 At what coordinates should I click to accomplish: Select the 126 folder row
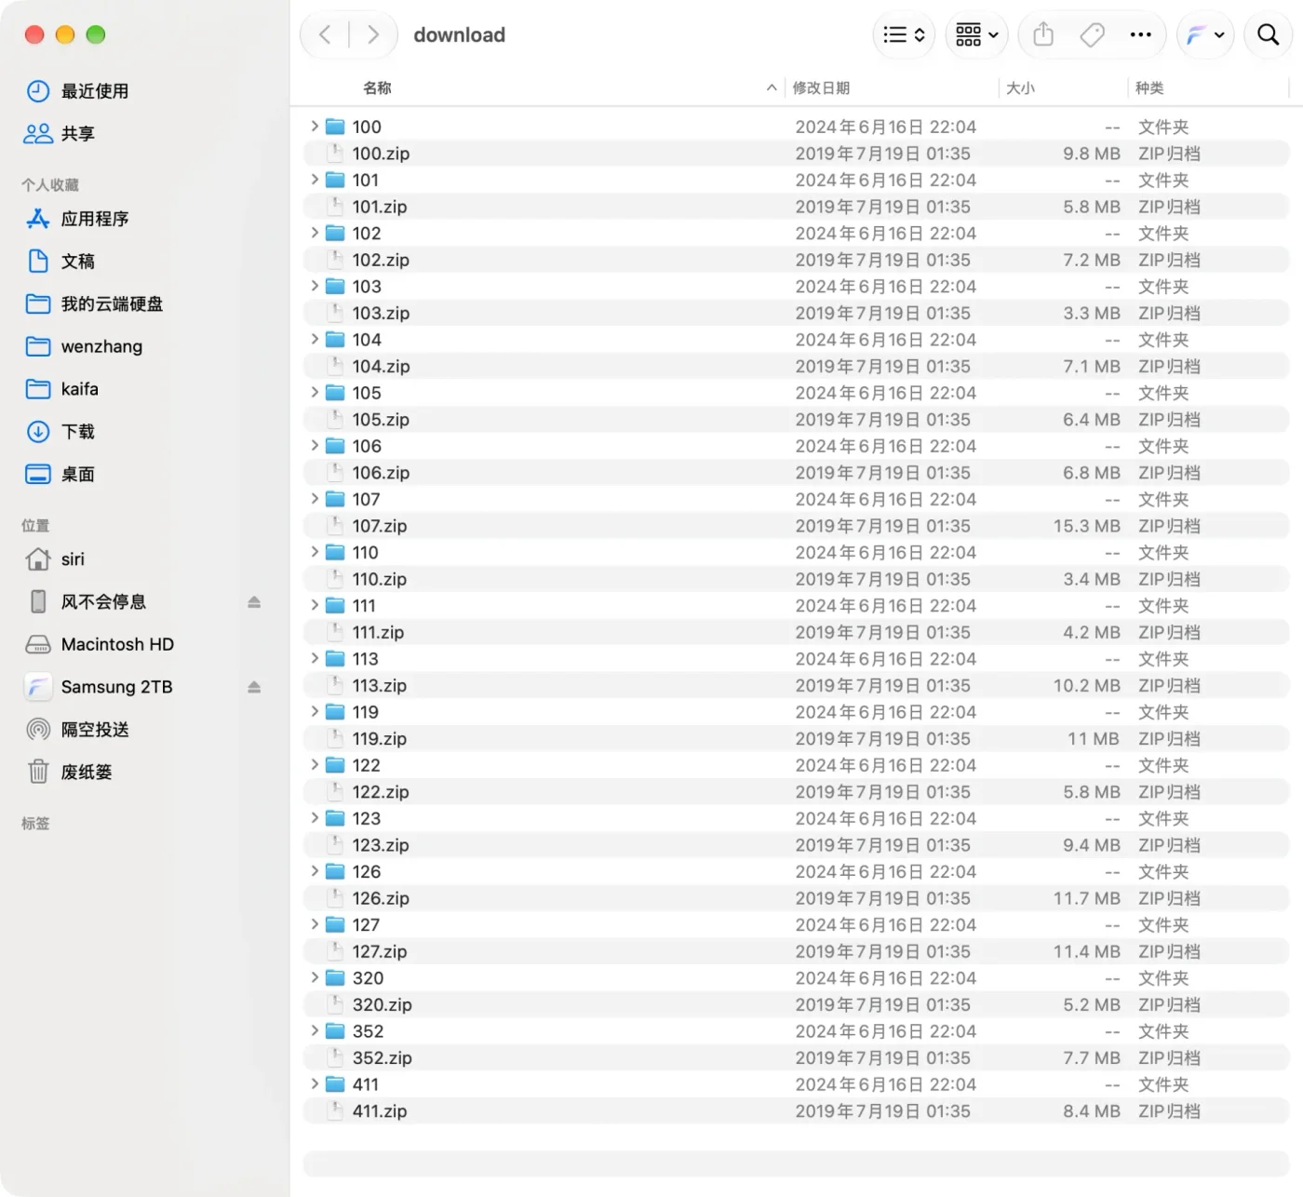coord(797,871)
